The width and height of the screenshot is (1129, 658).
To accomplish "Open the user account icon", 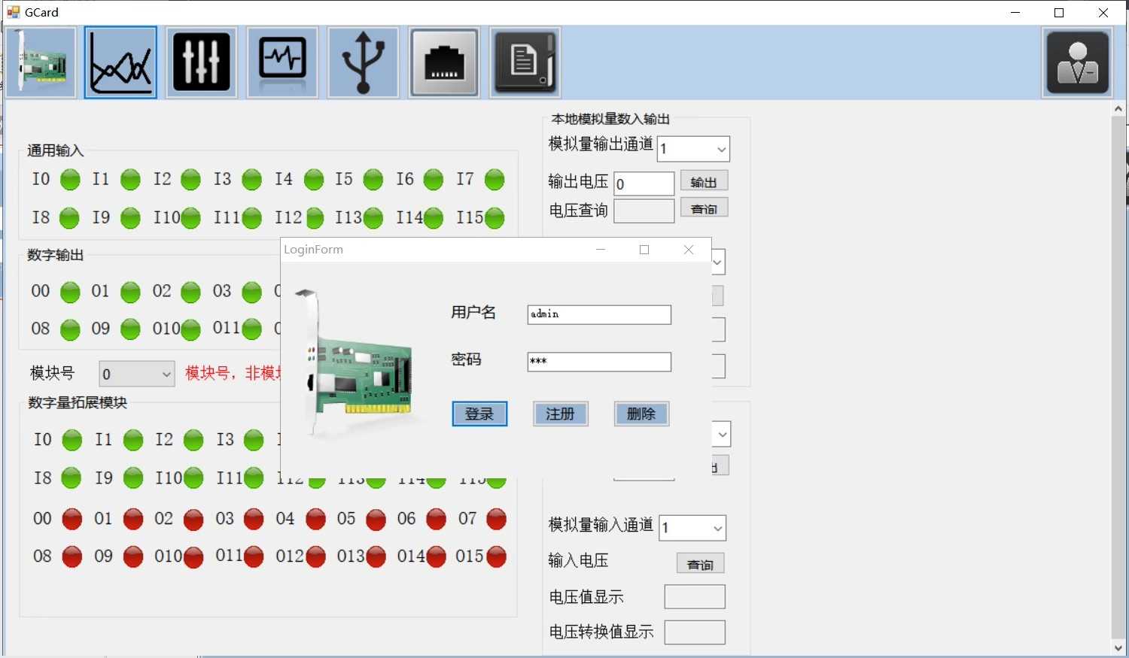I will (1078, 62).
